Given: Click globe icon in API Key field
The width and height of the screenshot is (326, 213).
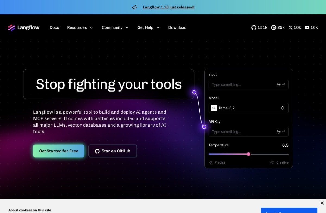Looking at the screenshot, I should [278, 132].
